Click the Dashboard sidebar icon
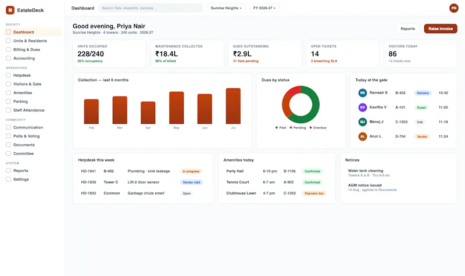 pos(8,32)
